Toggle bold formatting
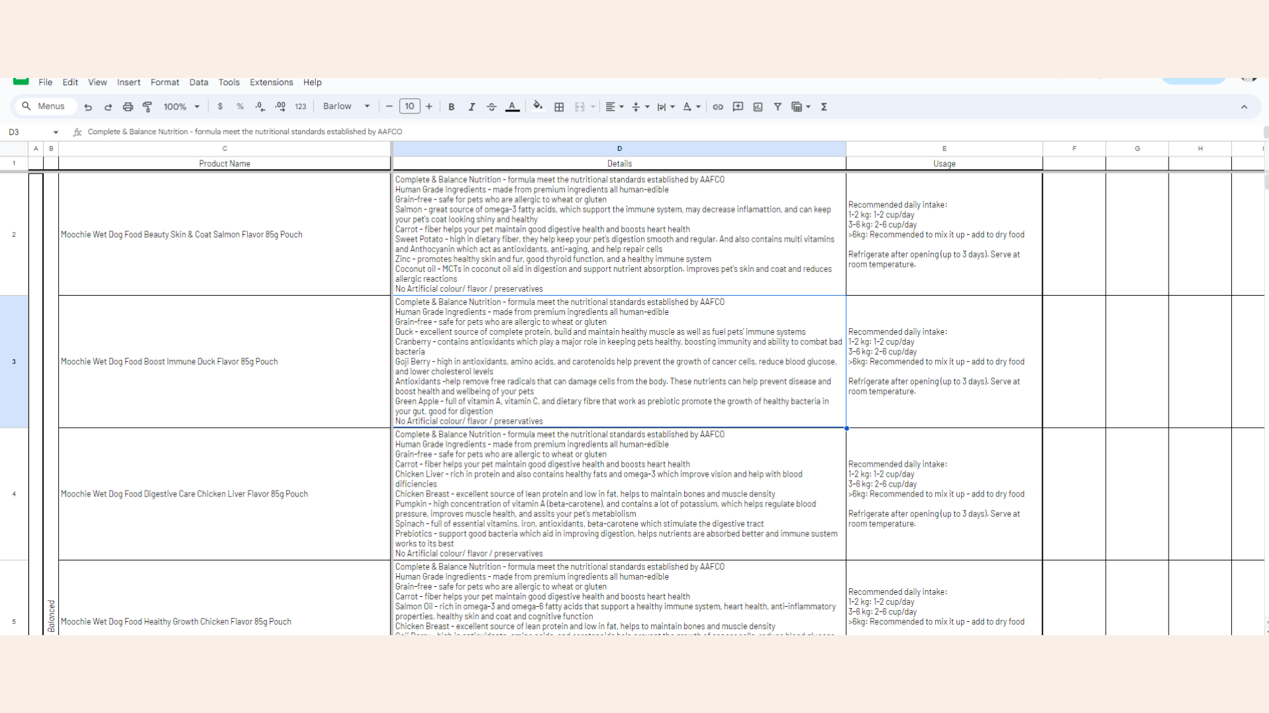Viewport: 1269px width, 713px height. click(x=451, y=106)
